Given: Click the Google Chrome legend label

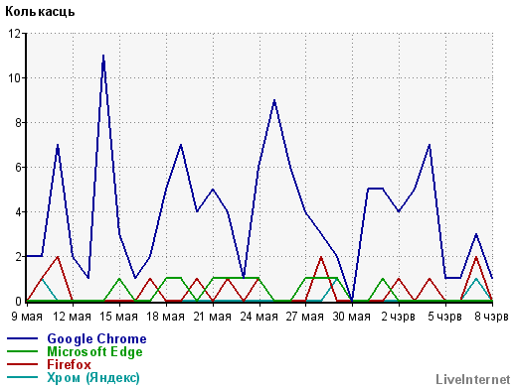Looking at the screenshot, I should pyautogui.click(x=96, y=339).
